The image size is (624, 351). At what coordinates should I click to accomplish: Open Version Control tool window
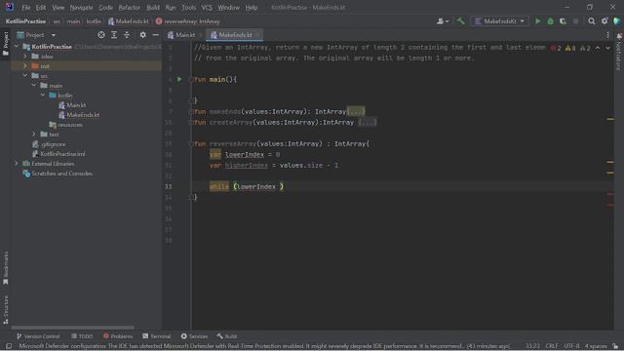click(38, 336)
